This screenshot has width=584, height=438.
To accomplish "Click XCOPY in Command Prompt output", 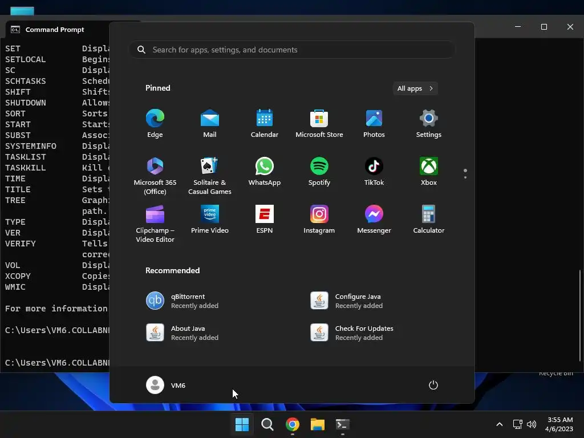I will coord(18,276).
